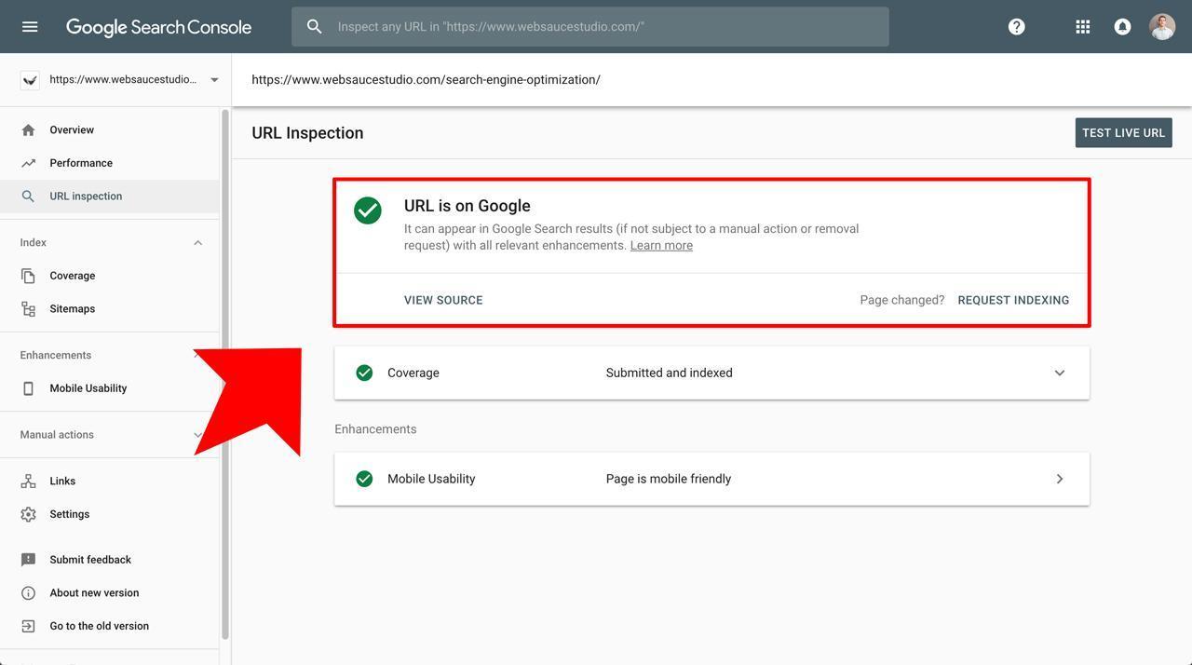Viewport: 1192px width, 665px height.
Task: Focus the Inspect any URL search field
Action: [x=590, y=27]
